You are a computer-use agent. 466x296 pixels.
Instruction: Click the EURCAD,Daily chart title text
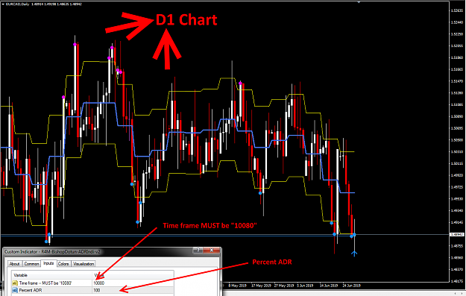click(17, 4)
